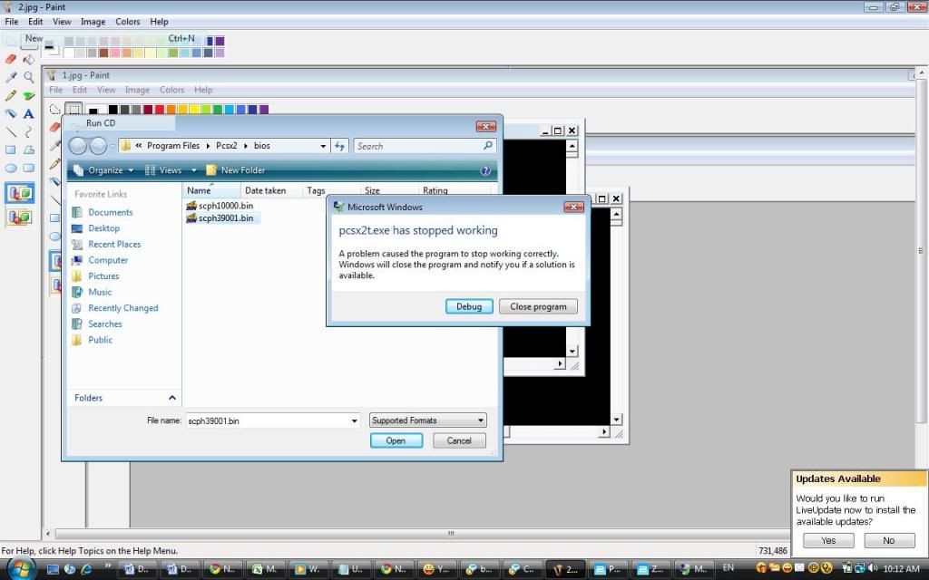This screenshot has width=929, height=580.
Task: Click the volume icon in system tray
Action: pos(872,569)
